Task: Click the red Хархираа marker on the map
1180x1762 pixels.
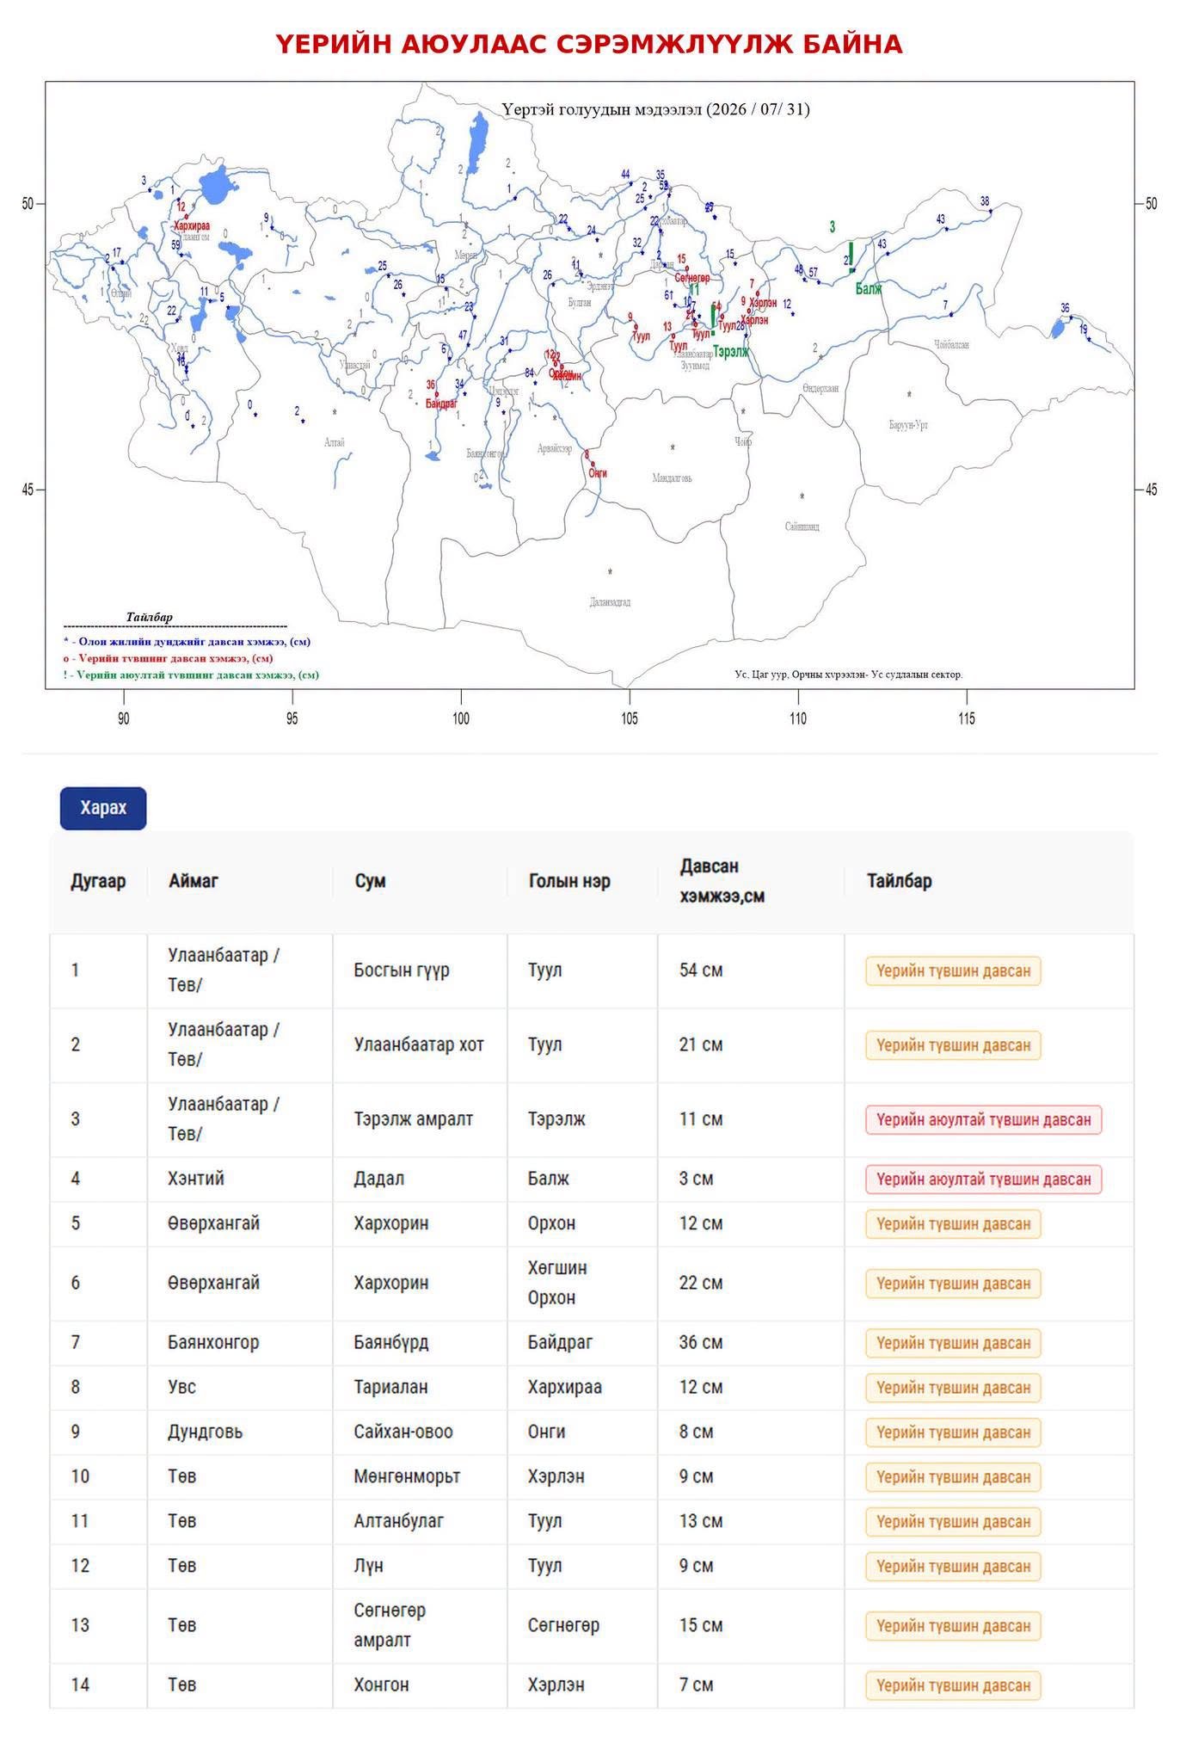Action: pos(187,216)
